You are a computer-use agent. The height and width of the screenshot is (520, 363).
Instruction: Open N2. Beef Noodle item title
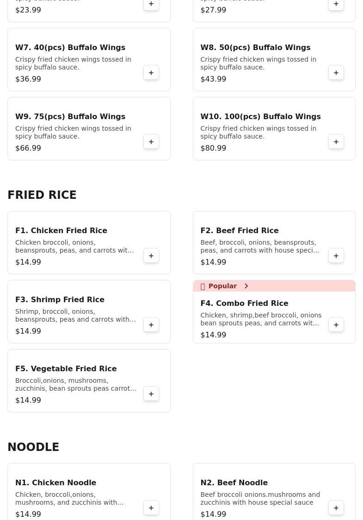(x=234, y=482)
